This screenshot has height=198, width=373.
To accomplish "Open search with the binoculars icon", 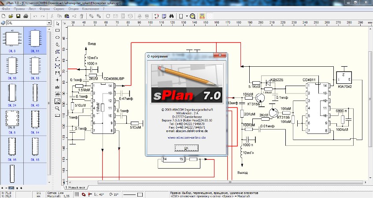I will (x=171, y=16).
